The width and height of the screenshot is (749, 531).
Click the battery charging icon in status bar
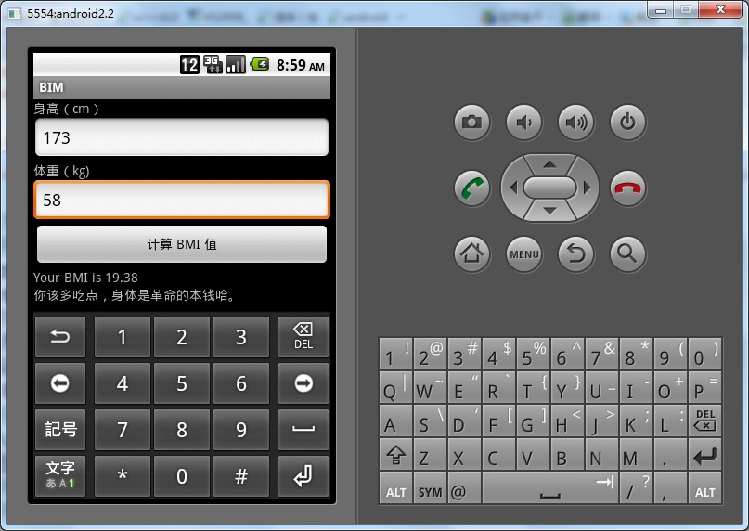(x=260, y=64)
